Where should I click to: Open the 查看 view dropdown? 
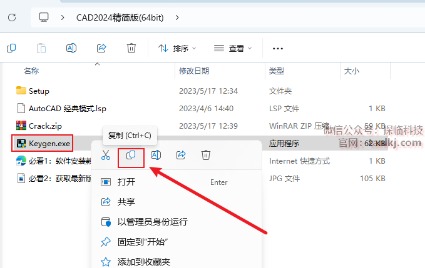[x=233, y=49]
